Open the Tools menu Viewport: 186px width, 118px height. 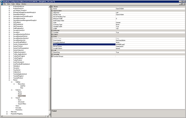click(x=13, y=4)
